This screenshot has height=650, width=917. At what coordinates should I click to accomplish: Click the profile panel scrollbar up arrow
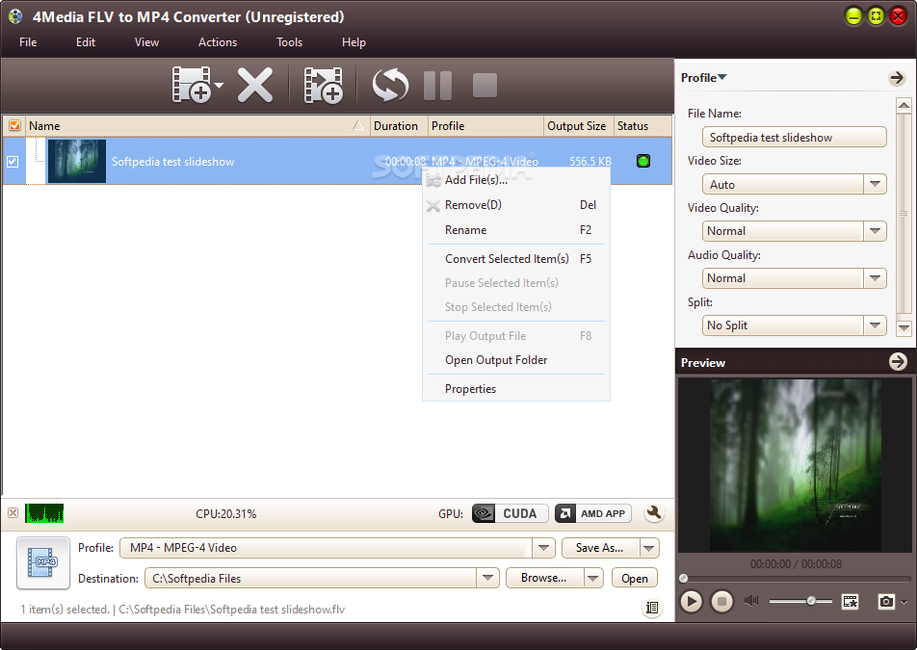point(904,105)
